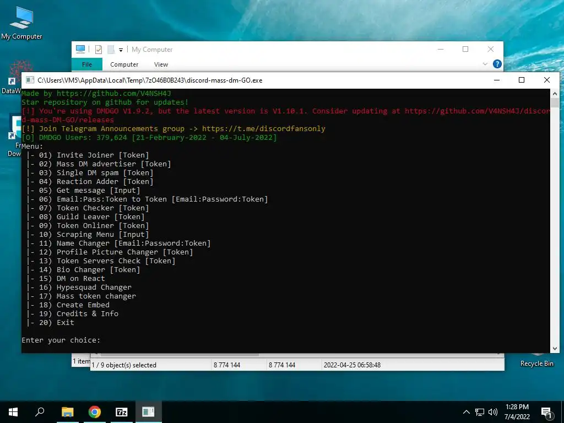Open Explorer help question mark icon
The height and width of the screenshot is (423, 564).
[497, 64]
